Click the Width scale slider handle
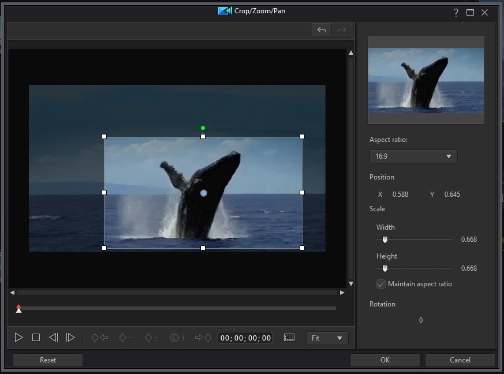504x374 pixels. (x=385, y=240)
